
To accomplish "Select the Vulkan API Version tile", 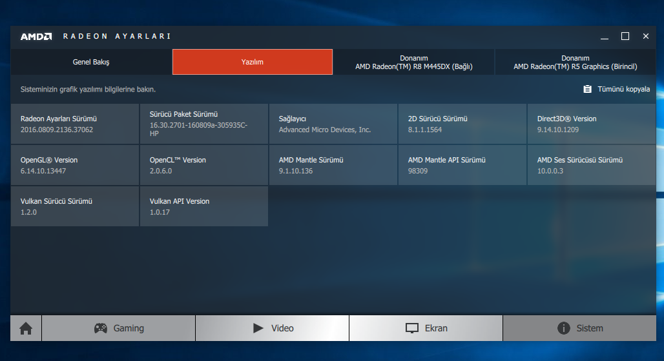I will pyautogui.click(x=204, y=206).
